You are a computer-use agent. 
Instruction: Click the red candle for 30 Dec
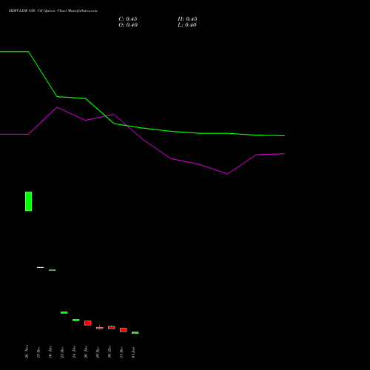click(x=112, y=328)
